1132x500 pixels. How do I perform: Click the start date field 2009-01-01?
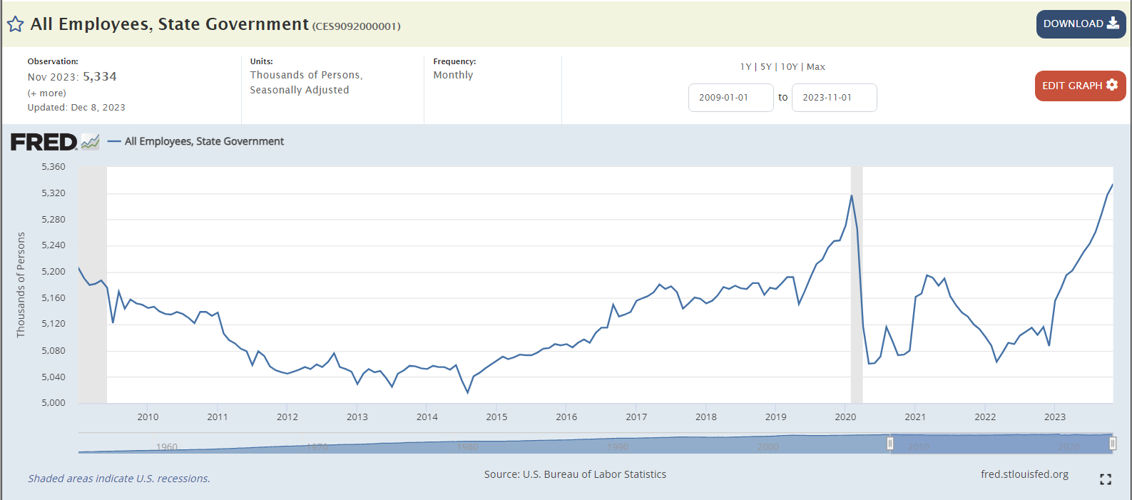[x=730, y=98]
